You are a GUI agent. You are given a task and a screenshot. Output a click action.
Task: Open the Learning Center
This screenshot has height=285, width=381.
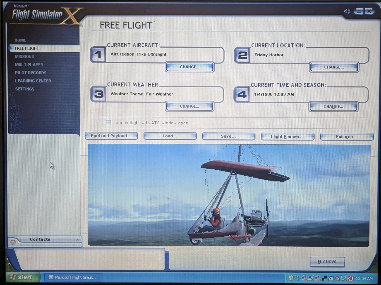pyautogui.click(x=33, y=81)
